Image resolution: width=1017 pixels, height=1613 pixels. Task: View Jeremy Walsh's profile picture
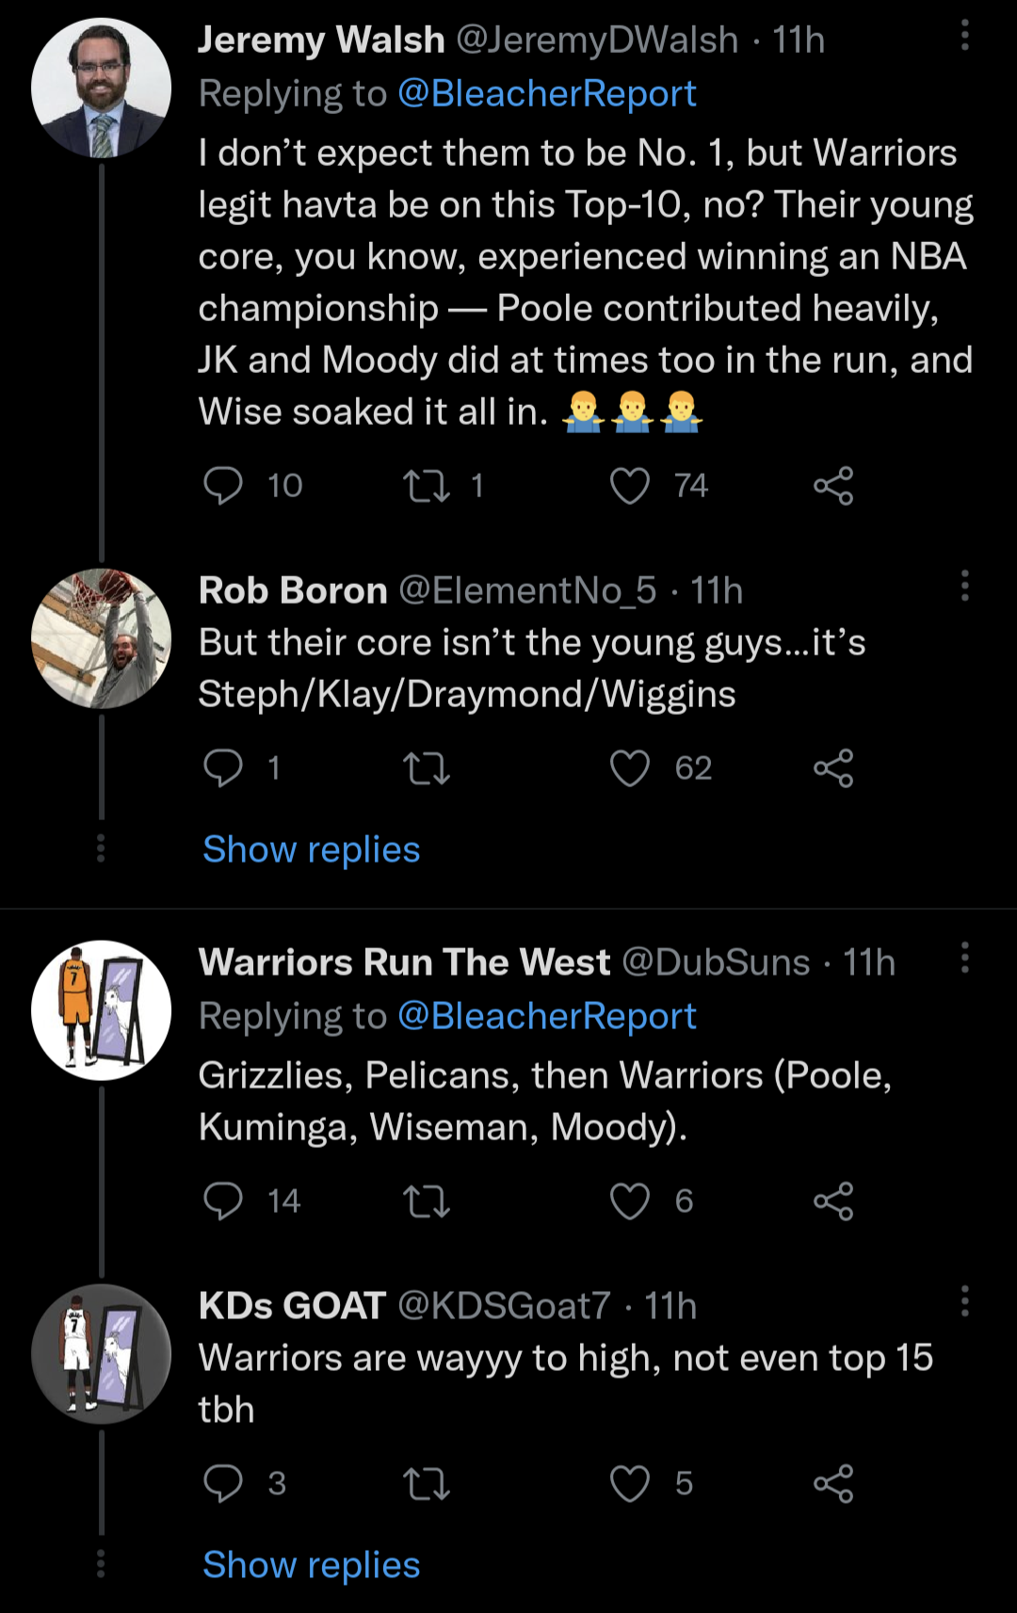102,88
